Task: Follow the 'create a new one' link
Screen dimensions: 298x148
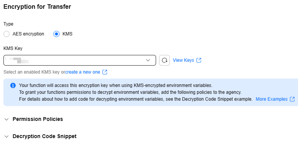Action: pos(83,72)
